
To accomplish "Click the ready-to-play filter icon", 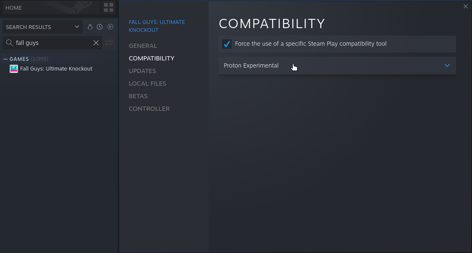I will pyautogui.click(x=110, y=27).
